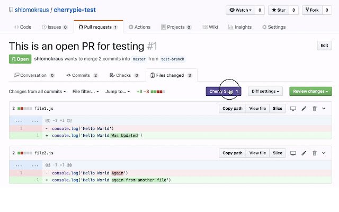Switch to the Checks tab
This screenshot has width=339, height=212.
pos(124,75)
